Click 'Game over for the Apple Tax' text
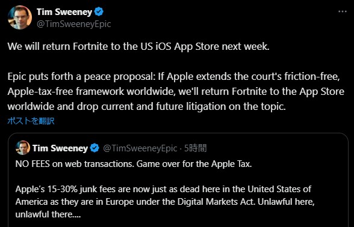354x227 pixels. click(194, 164)
